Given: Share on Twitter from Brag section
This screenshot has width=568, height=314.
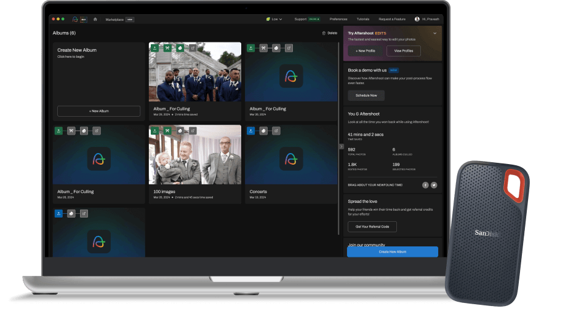Looking at the screenshot, I should click(434, 185).
